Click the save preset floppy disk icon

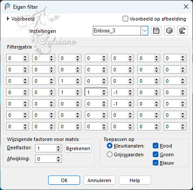156,31
